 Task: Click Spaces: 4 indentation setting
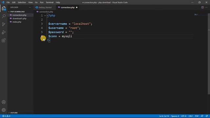pos(175,116)
